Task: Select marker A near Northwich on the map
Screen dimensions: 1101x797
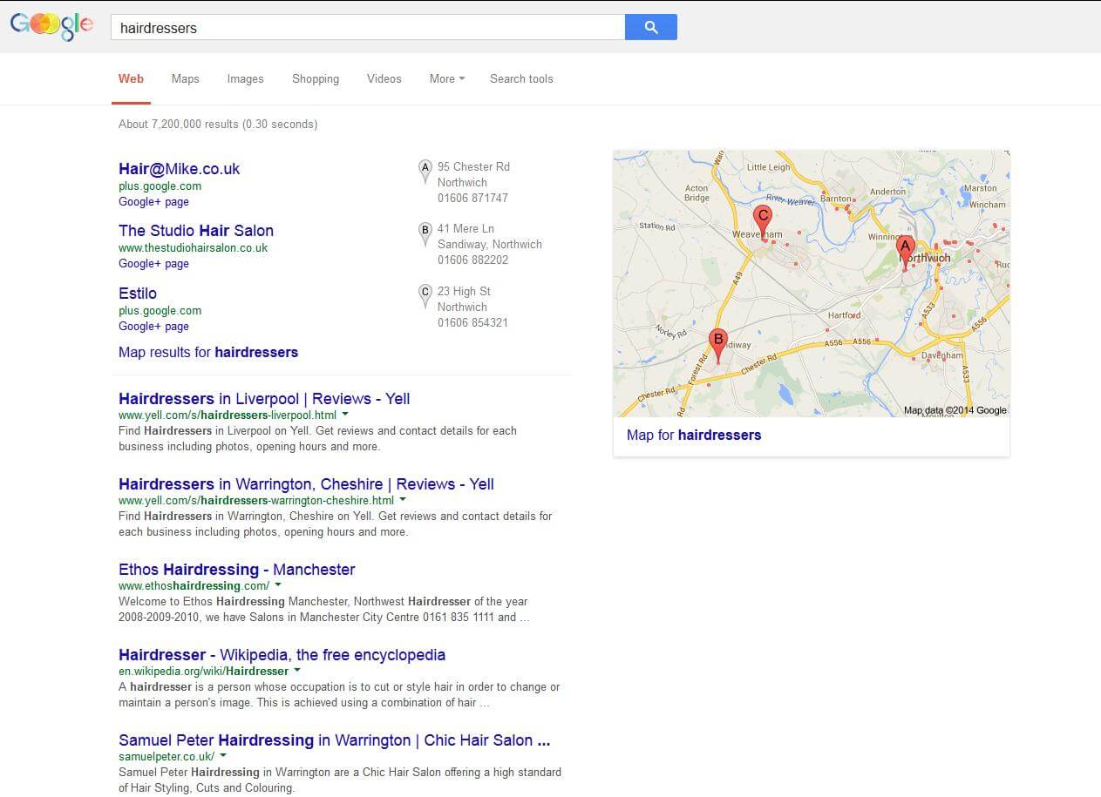Action: [x=905, y=247]
